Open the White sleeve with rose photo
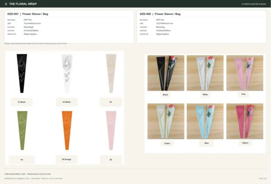This screenshot has height=184, width=271. click(x=205, y=73)
